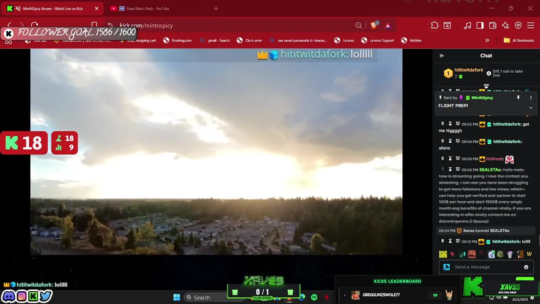This screenshot has width=540, height=304.
Task: Open the Booking.com bookmark
Action: tap(177, 41)
